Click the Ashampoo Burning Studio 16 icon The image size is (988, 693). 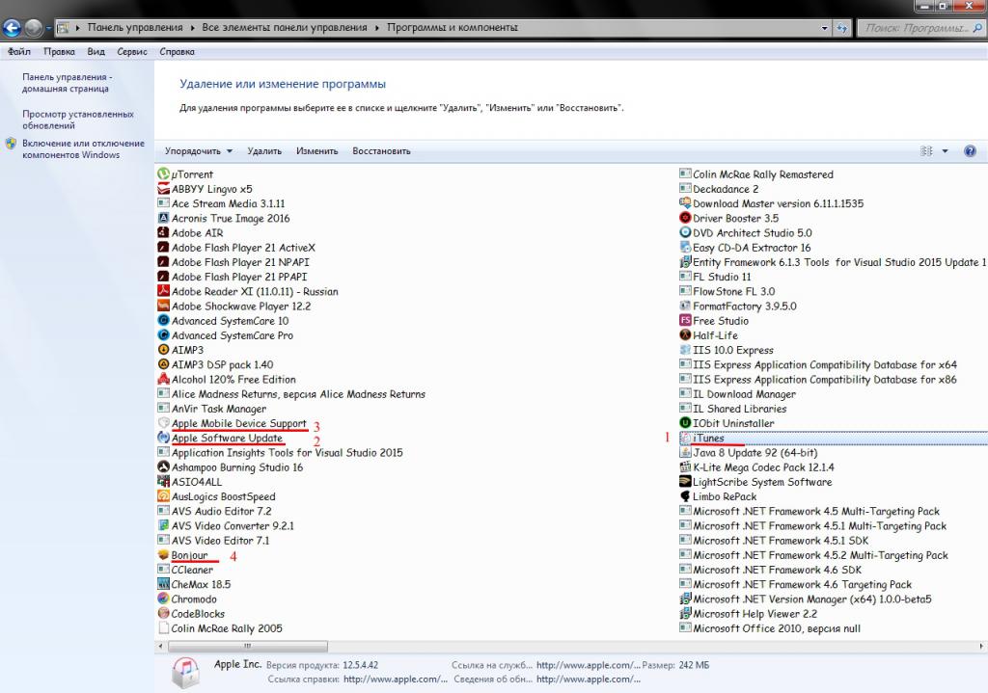[163, 467]
